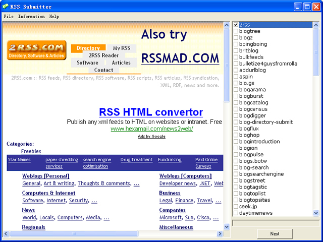
Task: Click the browser pane scroll down arrow
Action: pyautogui.click(x=227, y=227)
